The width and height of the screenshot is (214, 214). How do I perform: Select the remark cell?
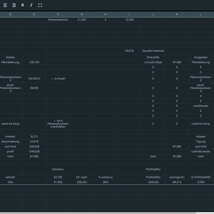point(10,177)
